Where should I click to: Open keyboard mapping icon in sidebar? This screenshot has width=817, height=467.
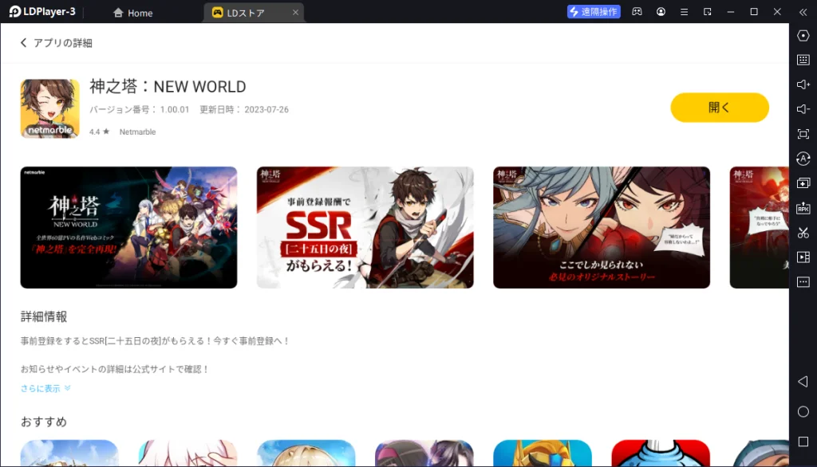803,60
